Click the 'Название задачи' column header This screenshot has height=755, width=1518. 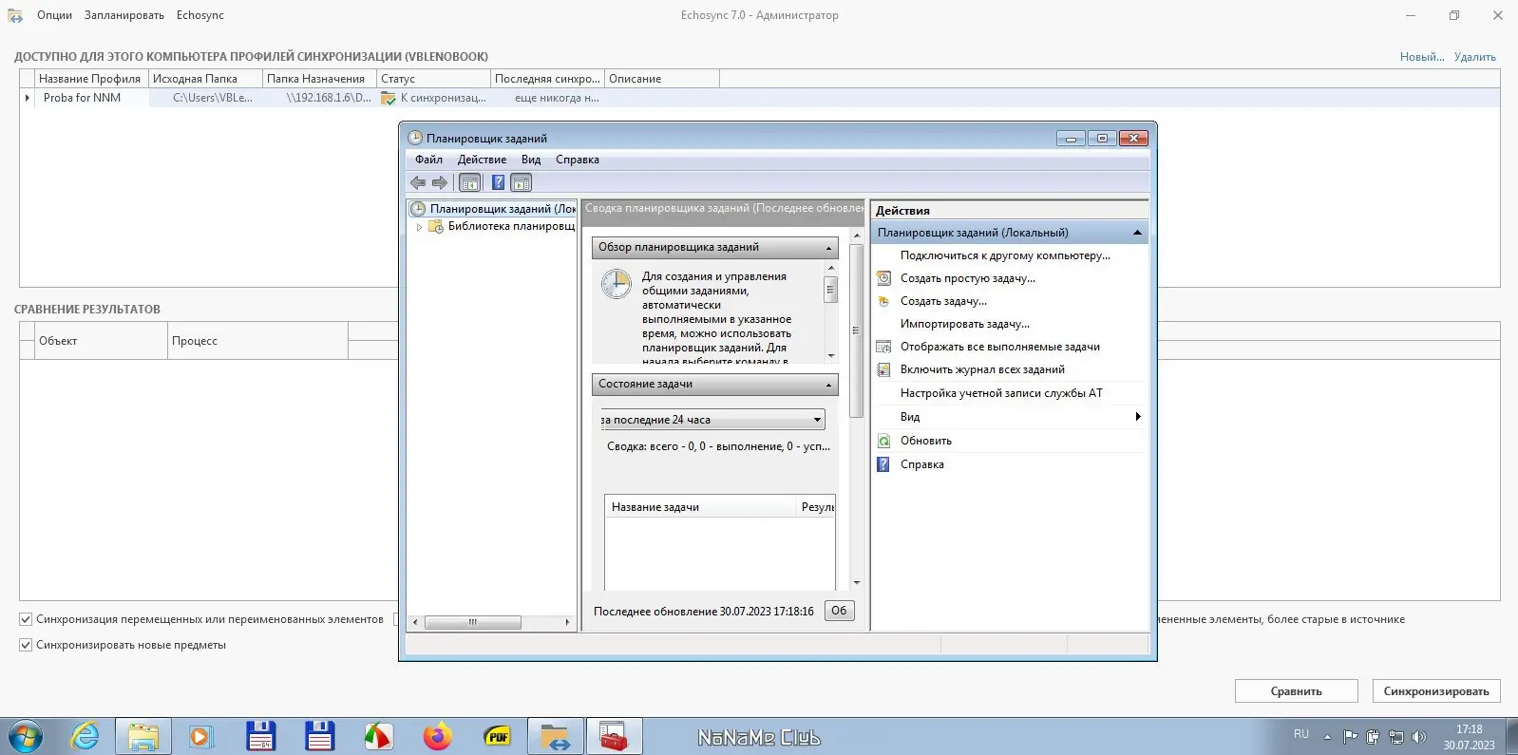(x=700, y=507)
